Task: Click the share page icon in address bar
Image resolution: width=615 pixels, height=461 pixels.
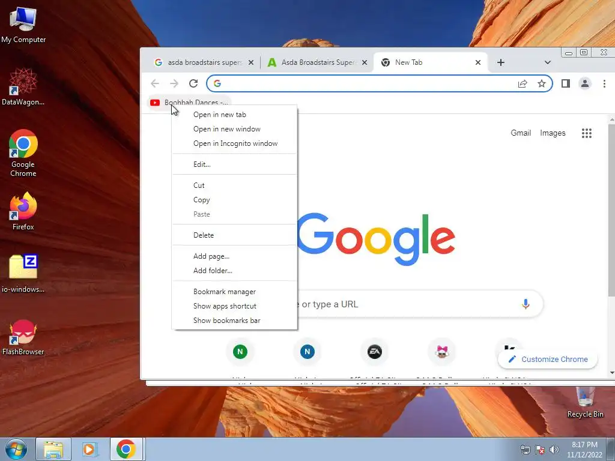Action: (523, 83)
